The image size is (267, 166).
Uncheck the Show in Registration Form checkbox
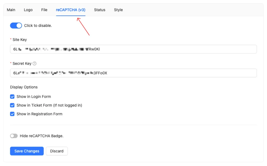12,114
